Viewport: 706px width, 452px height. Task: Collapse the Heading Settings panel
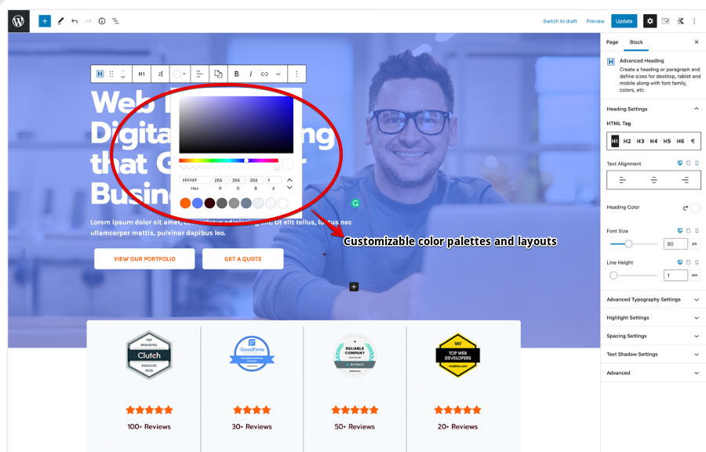(x=653, y=109)
